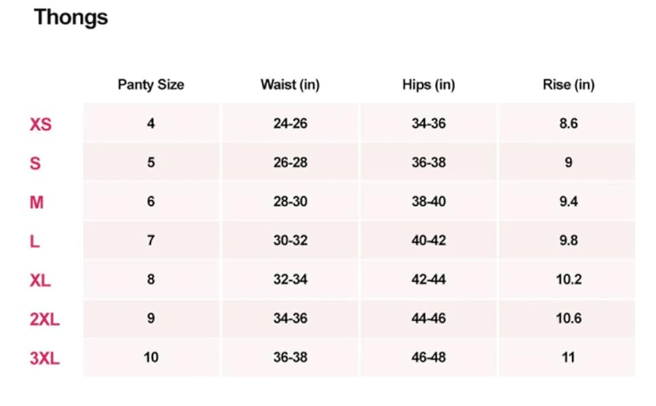Screen dimensions: 656x406
Task: Select the S size row label
Action: (35, 163)
